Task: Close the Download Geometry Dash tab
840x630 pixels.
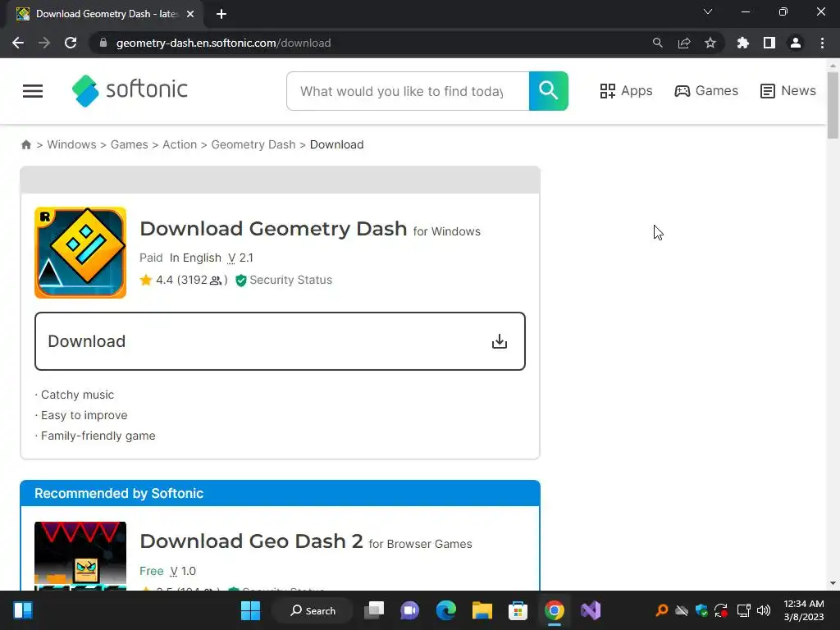Action: click(190, 14)
